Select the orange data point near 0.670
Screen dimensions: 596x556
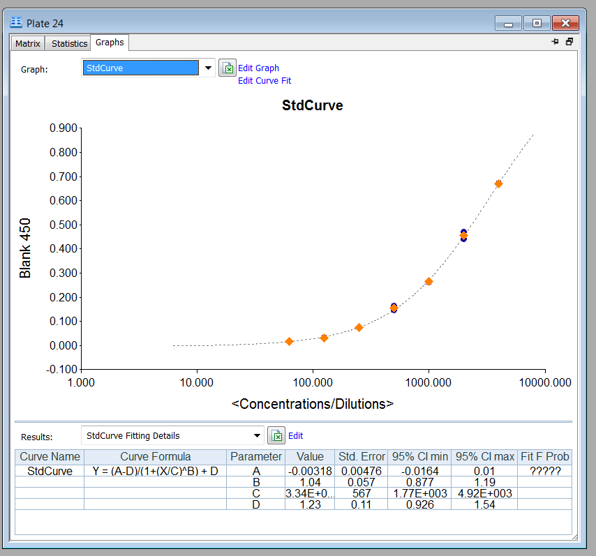(498, 184)
